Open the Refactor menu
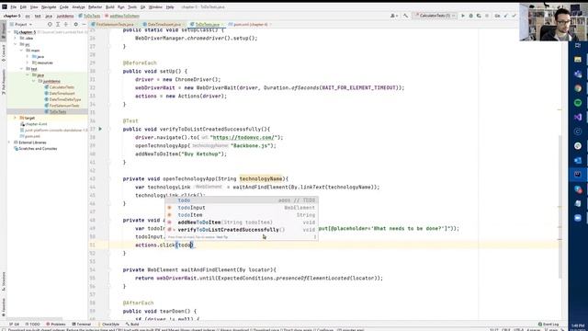The width and height of the screenshot is (588, 331). (95, 6)
